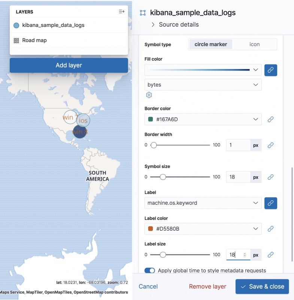Select the icon symbol type
Screen dimensions: 294x300
pyautogui.click(x=255, y=44)
